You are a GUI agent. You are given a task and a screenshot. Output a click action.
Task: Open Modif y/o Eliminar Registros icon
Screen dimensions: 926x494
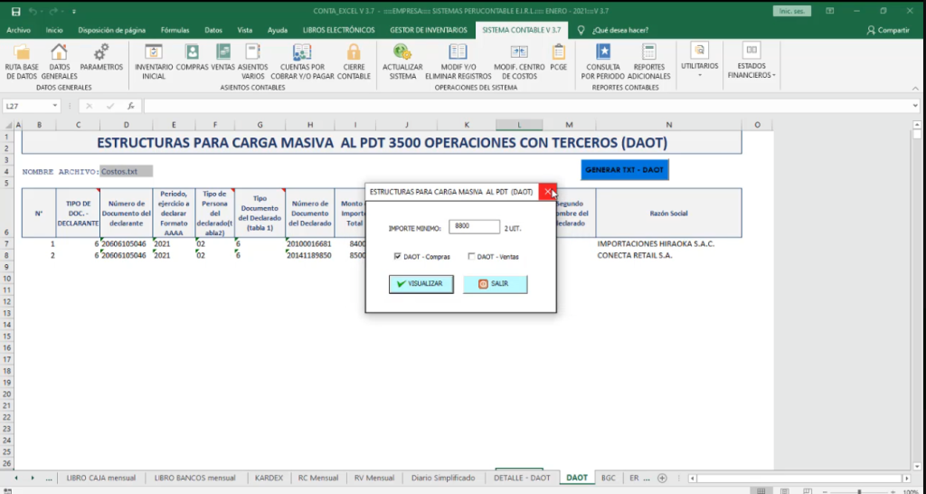(x=458, y=52)
